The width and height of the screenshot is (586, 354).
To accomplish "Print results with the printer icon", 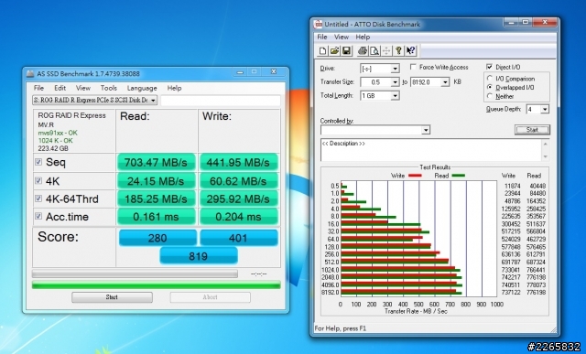I will [x=363, y=51].
